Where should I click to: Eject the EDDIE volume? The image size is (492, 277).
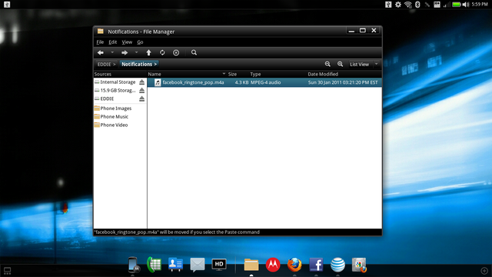141,98
